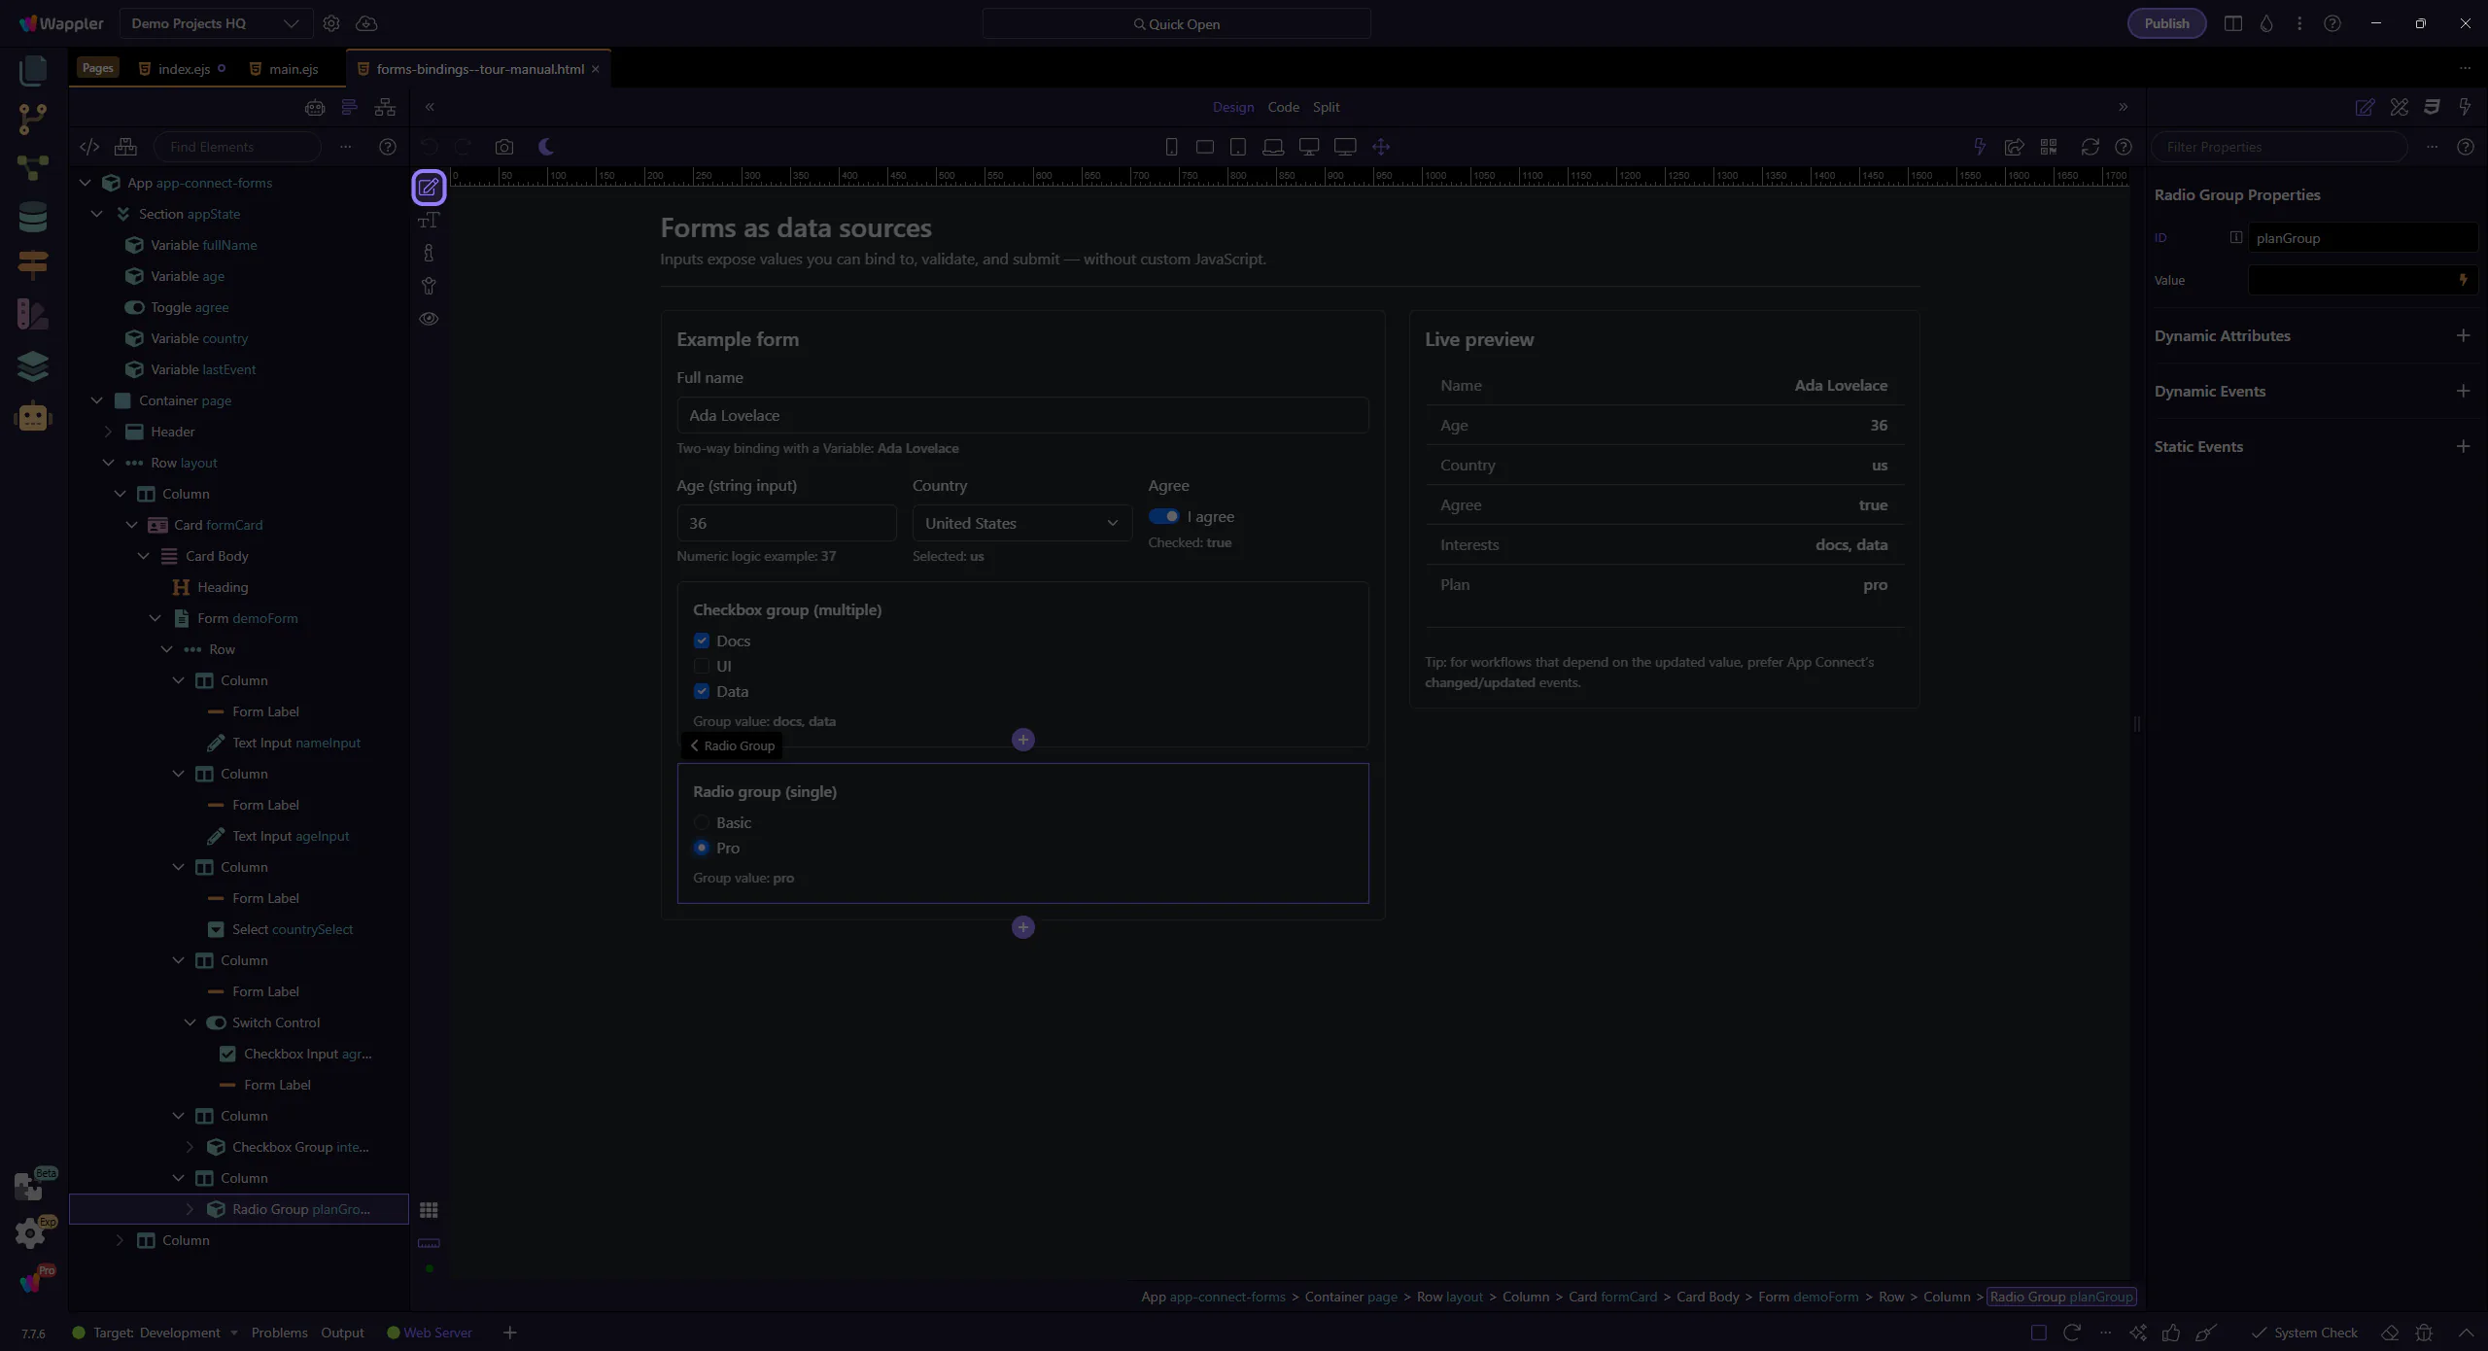The width and height of the screenshot is (2488, 1351).
Task: Switch to the Code view tab
Action: pos(1283,107)
